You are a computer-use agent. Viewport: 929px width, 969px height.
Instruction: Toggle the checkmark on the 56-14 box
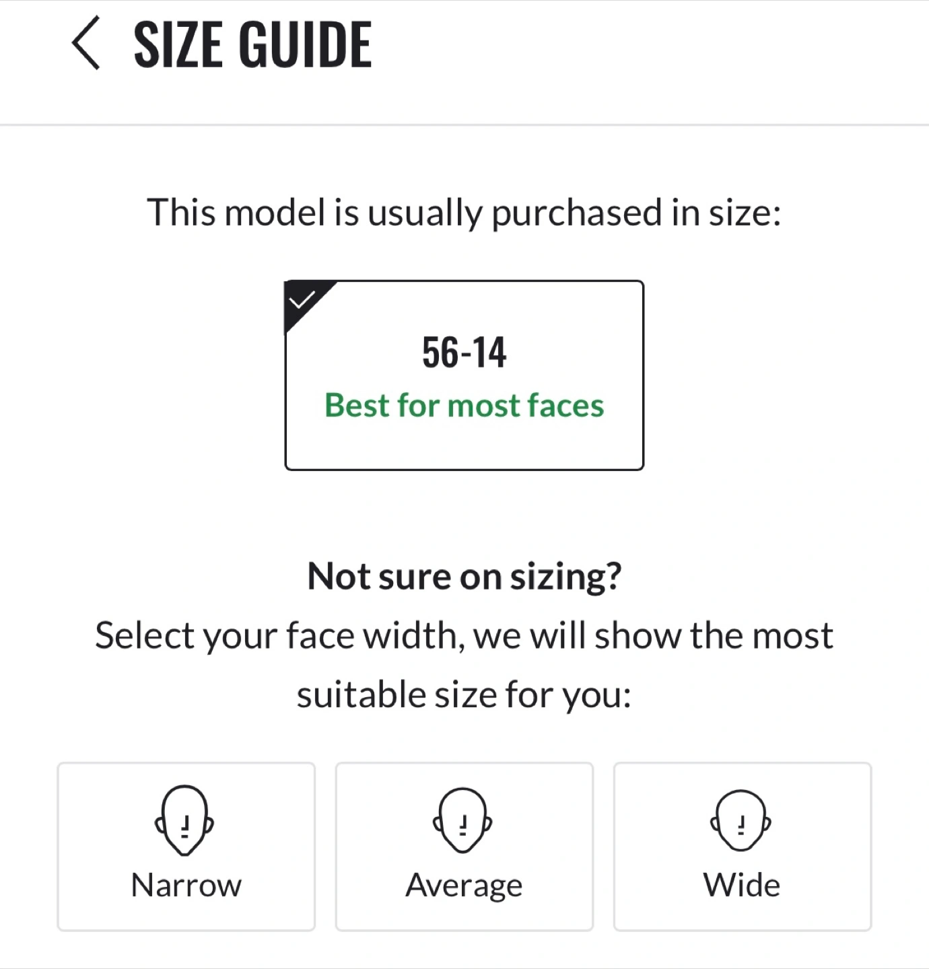pos(302,299)
